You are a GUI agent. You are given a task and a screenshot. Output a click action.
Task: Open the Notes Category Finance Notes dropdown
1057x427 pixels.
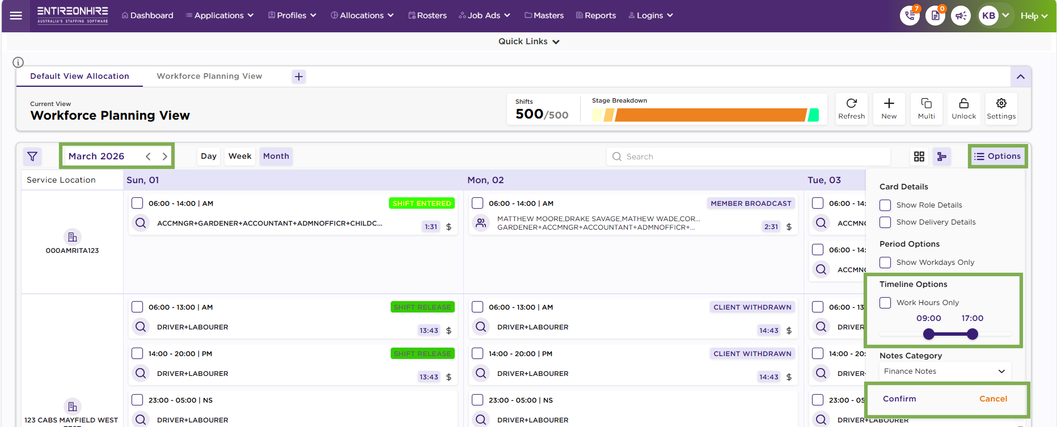944,371
